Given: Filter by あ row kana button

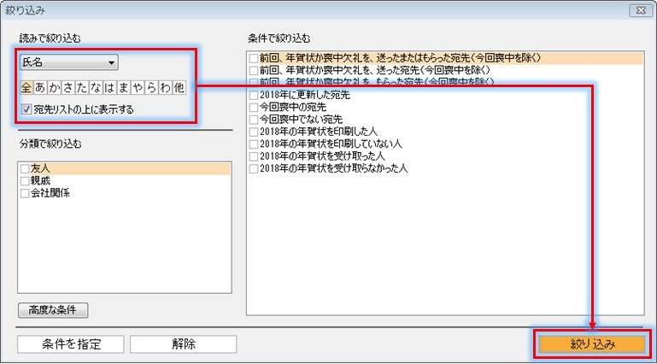Looking at the screenshot, I should pos(40,87).
